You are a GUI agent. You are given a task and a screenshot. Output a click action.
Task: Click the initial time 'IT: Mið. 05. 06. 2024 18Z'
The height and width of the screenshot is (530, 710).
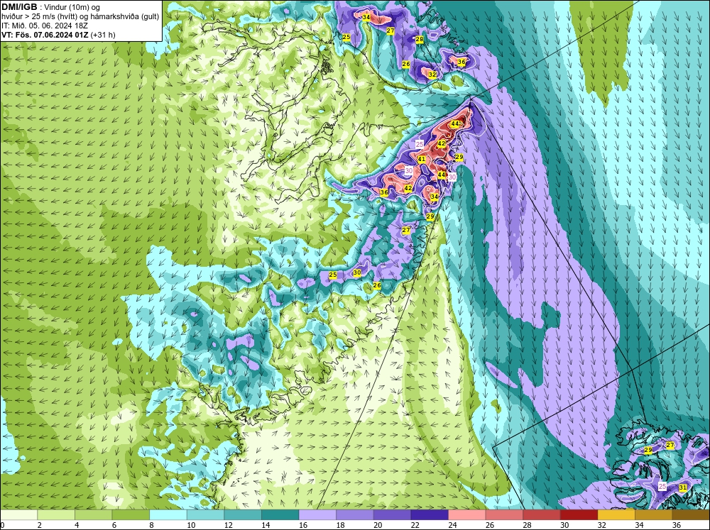click(x=45, y=26)
